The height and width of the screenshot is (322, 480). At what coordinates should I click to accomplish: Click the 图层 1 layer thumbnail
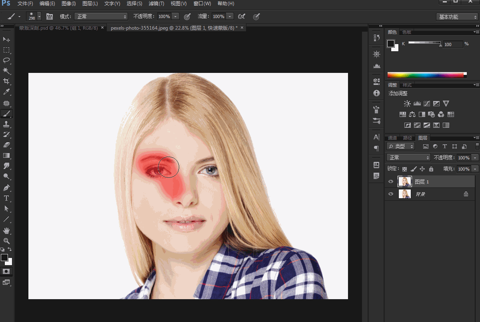tap(405, 182)
